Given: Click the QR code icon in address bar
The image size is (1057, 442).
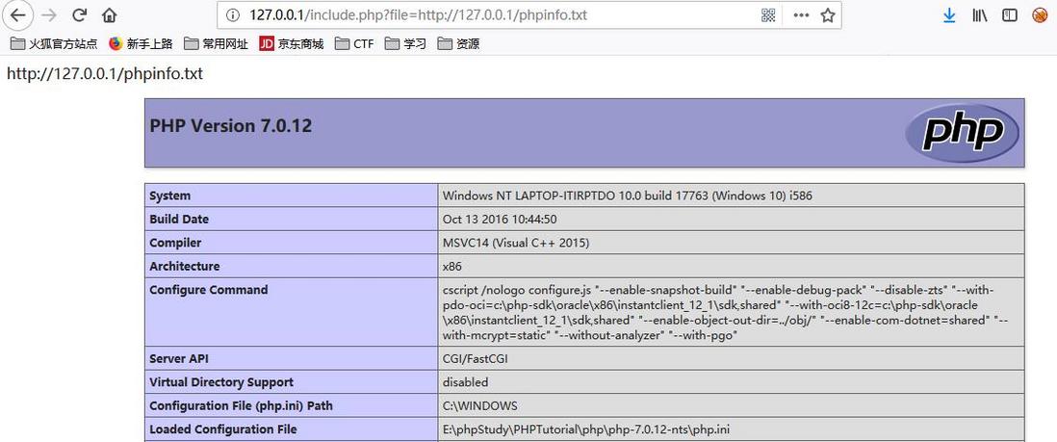Looking at the screenshot, I should [768, 14].
